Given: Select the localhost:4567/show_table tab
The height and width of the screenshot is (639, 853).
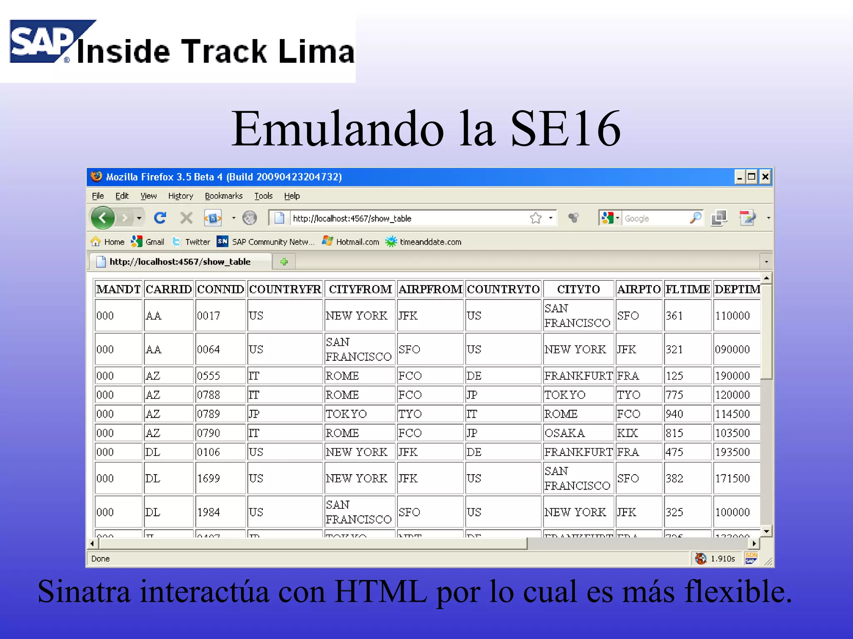Looking at the screenshot, I should pyautogui.click(x=180, y=262).
